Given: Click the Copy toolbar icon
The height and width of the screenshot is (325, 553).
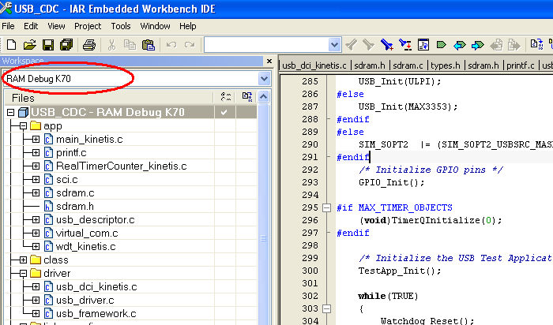Looking at the screenshot, I should click(130, 45).
